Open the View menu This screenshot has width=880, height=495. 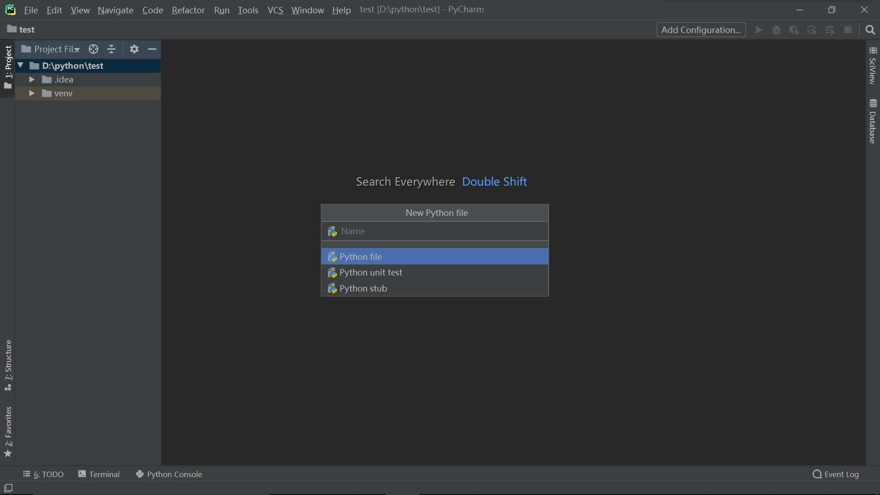pos(80,10)
